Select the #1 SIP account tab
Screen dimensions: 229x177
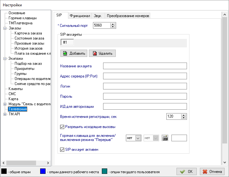[67, 42]
